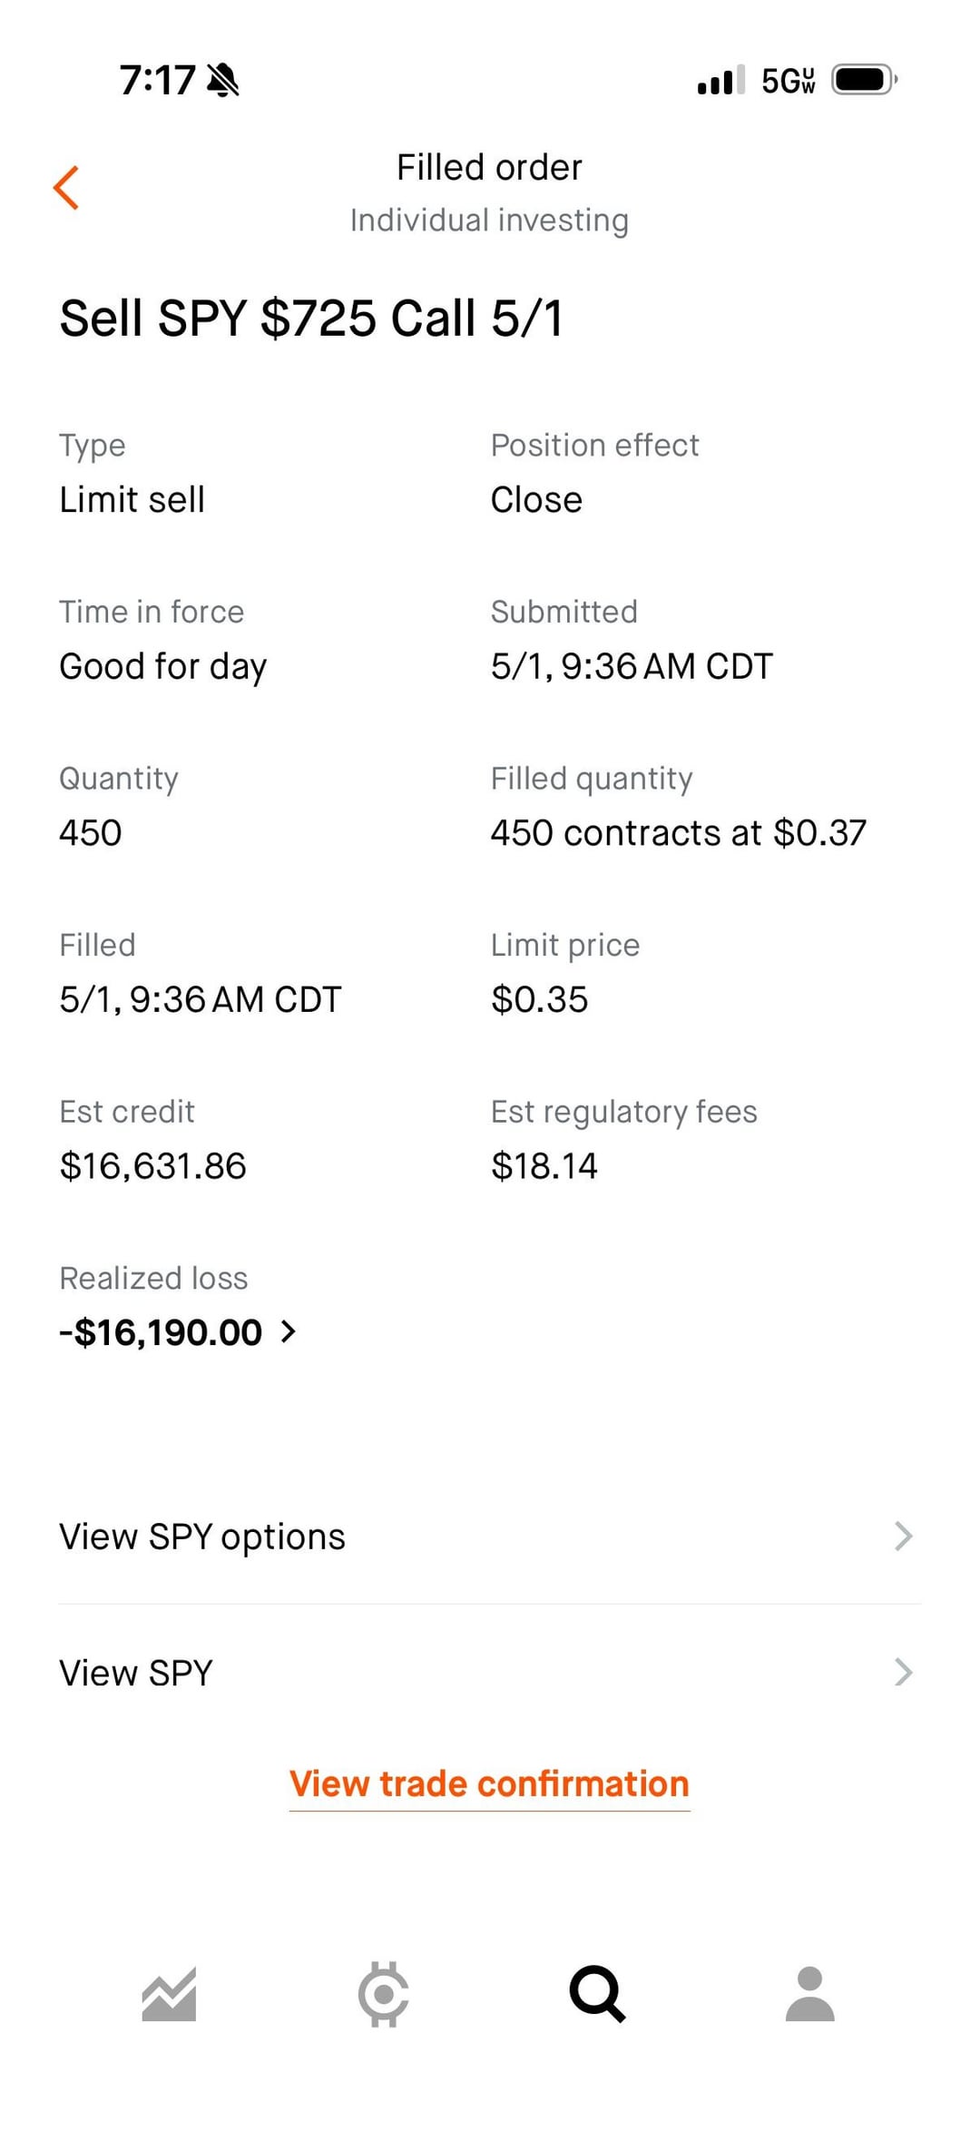Tap the battery indicator icon
The width and height of the screenshot is (980, 2131).
pyautogui.click(x=865, y=80)
